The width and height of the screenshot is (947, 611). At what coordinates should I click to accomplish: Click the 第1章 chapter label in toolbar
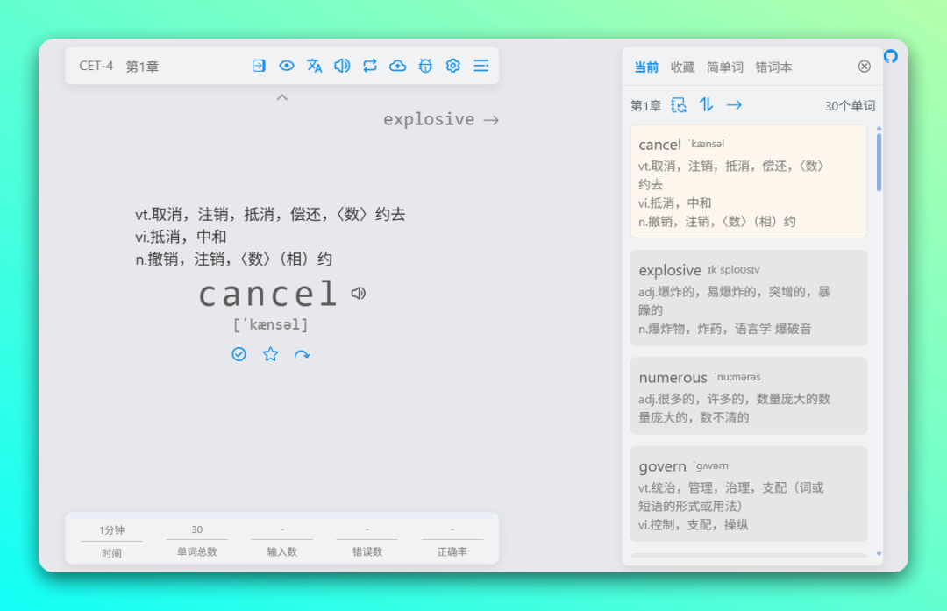point(142,67)
